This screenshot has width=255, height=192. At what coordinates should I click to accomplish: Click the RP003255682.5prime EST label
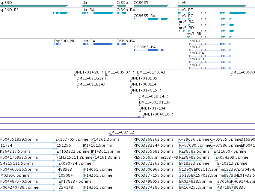tap(153, 151)
